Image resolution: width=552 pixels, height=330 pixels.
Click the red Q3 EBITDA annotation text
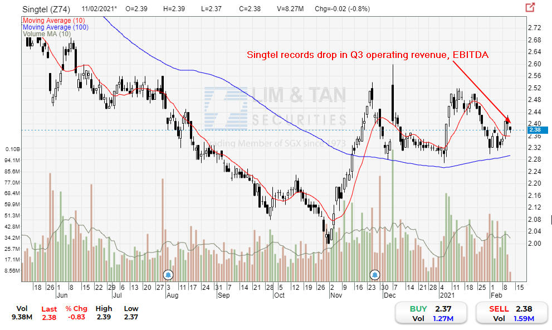coord(368,55)
